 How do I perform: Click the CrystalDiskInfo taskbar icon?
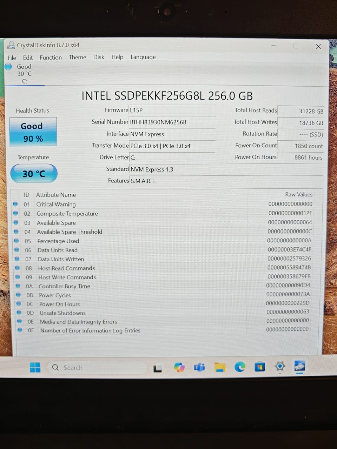[299, 366]
